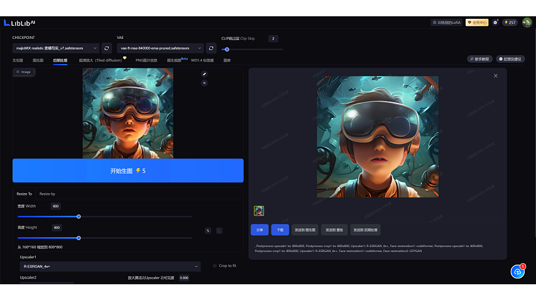
Task: Click the LibLib AI logo
Action: 19,23
